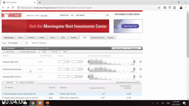189x106 pixels.
Task: Expand the Categories menu
Action: point(134,48)
